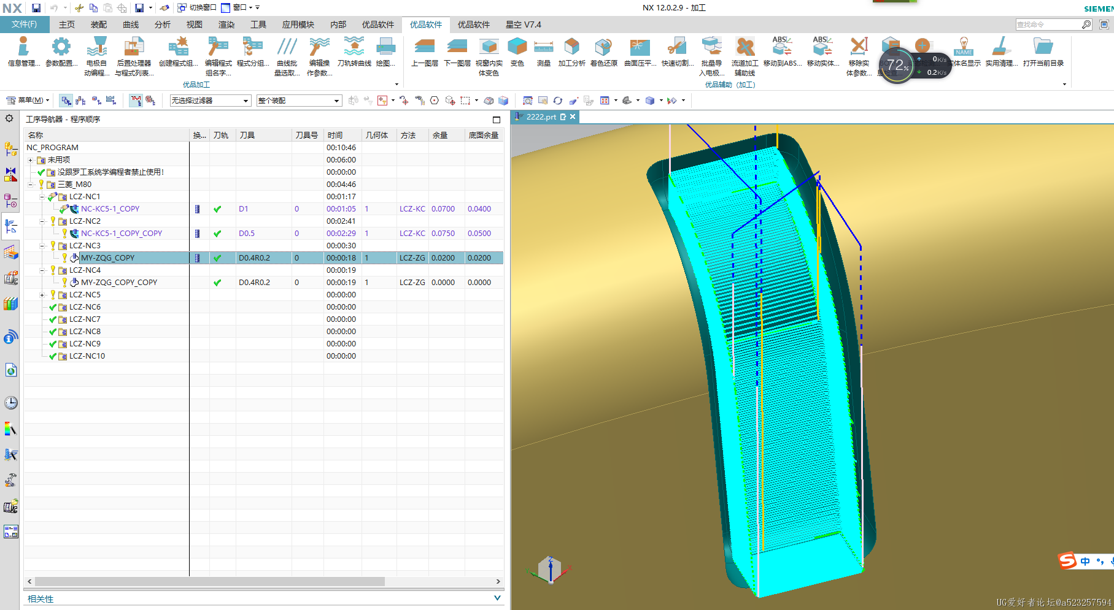Open the 菜单(M) dropdown menu
The image size is (1114, 610).
[28, 101]
